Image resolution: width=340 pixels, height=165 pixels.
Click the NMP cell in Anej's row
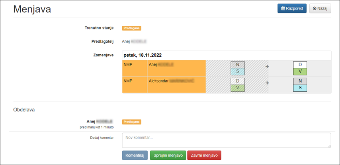(x=134, y=68)
